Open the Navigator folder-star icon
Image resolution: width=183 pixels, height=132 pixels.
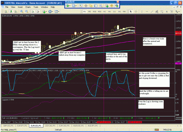pyautogui.click(x=91, y=6)
